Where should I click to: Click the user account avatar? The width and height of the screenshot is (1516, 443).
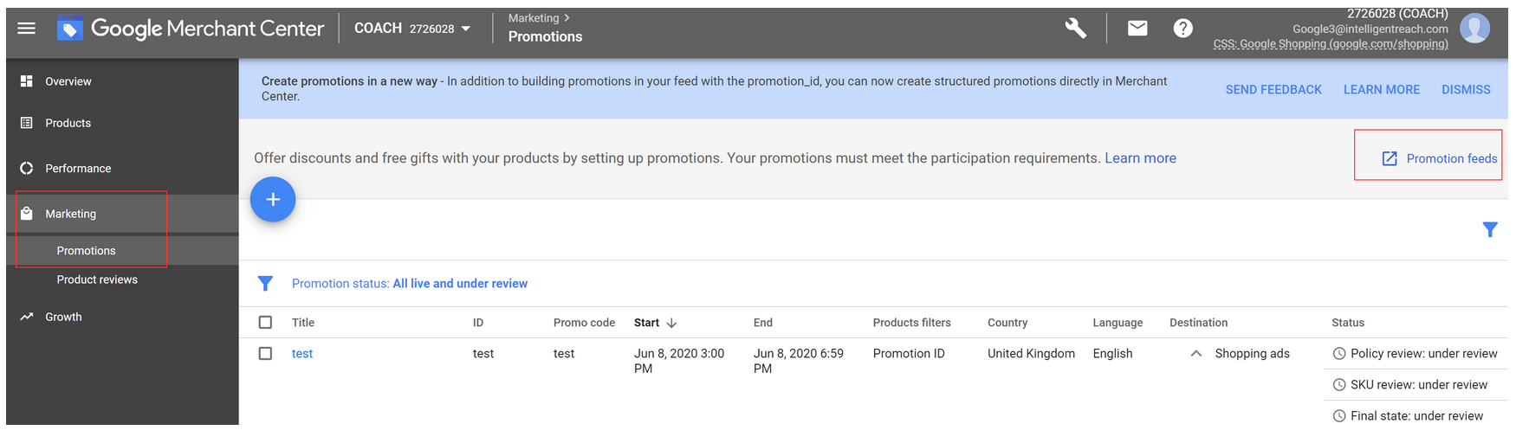(x=1474, y=28)
